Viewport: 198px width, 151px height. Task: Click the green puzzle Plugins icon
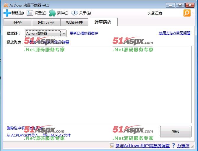tap(52, 13)
